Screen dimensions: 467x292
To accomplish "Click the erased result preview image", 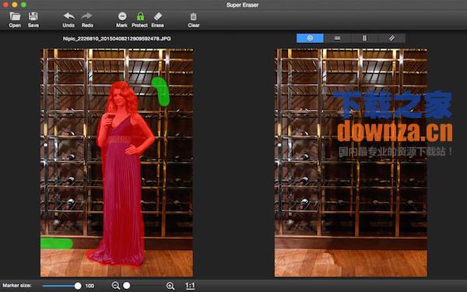I will (351, 163).
